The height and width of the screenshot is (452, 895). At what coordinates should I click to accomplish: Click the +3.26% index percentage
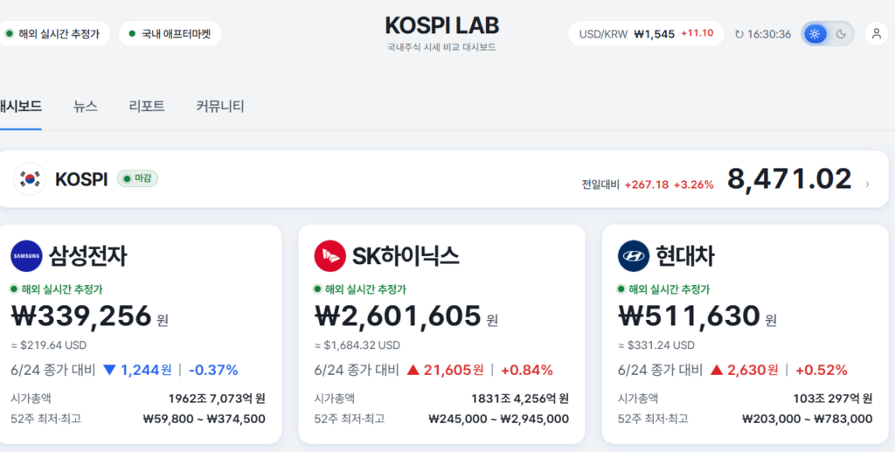coord(693,184)
